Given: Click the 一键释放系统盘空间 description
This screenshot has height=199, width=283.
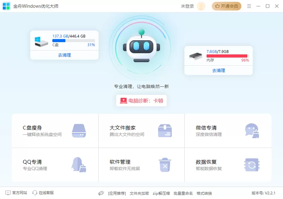Looking at the screenshot, I should point(42,134).
